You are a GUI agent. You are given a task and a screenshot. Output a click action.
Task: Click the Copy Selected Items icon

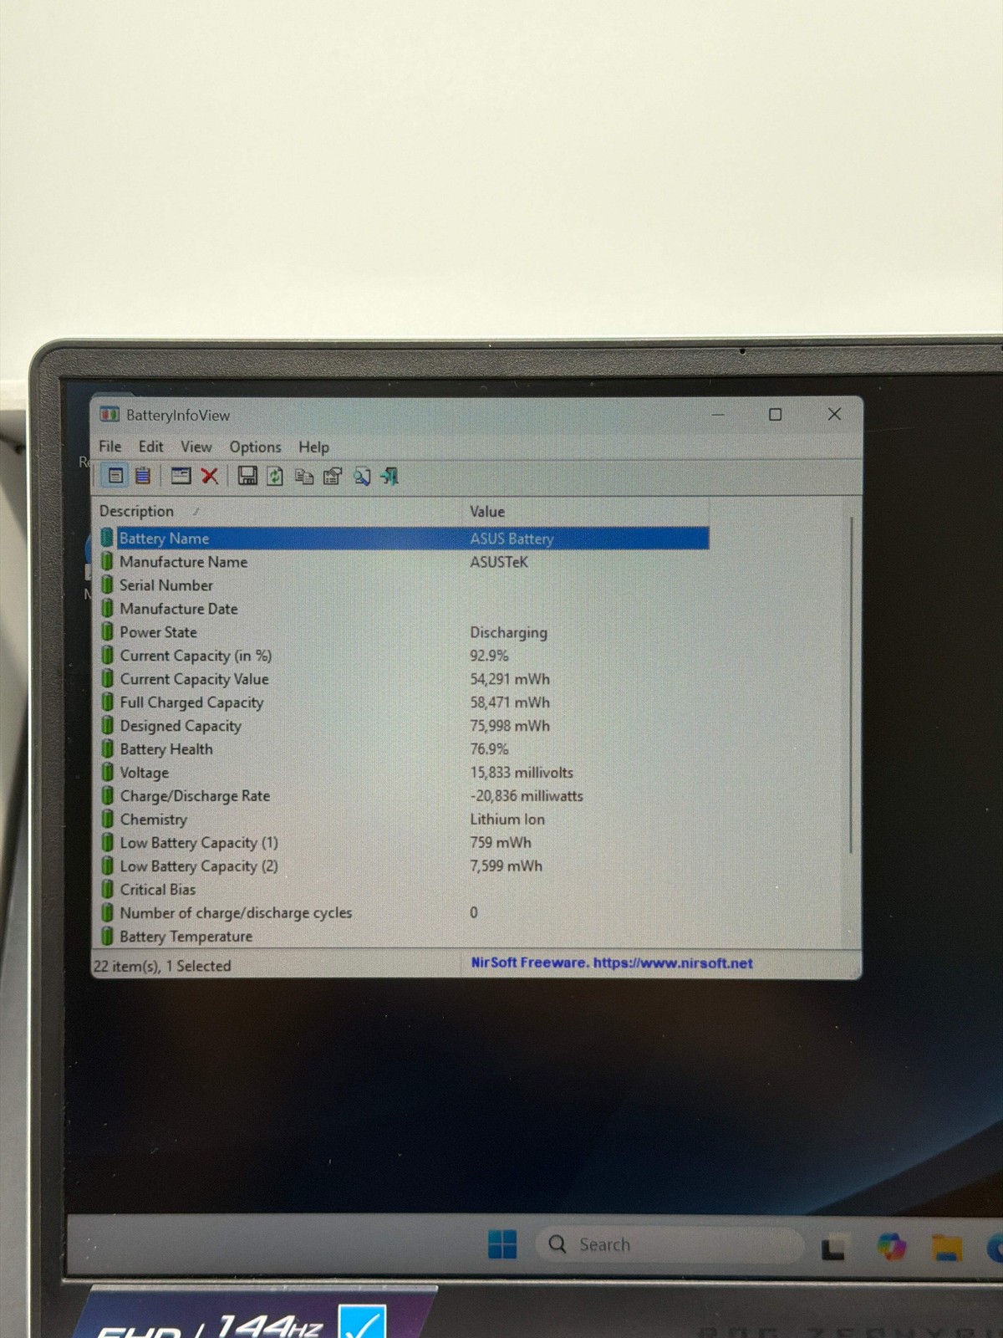(x=304, y=476)
